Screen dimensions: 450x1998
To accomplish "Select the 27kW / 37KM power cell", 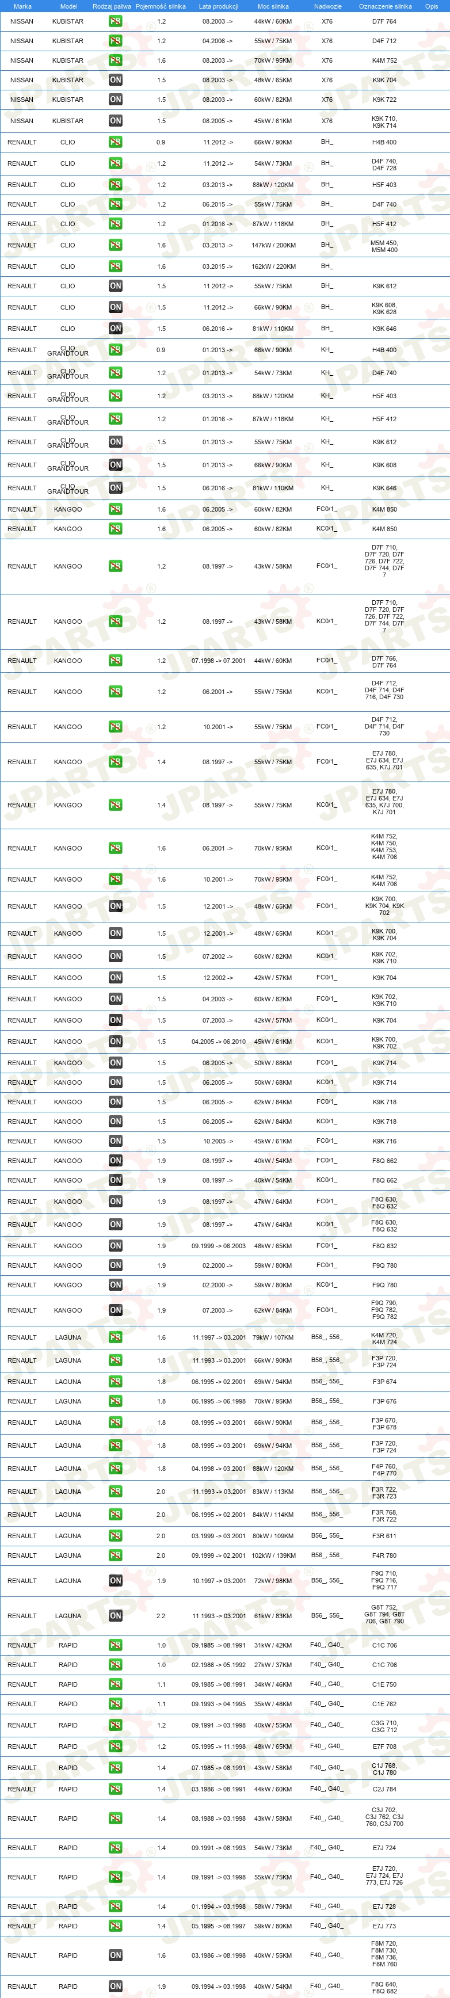I will [x=273, y=1664].
